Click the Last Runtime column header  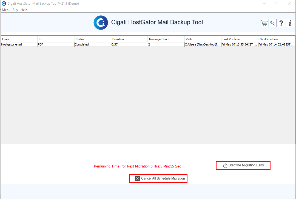(240, 39)
